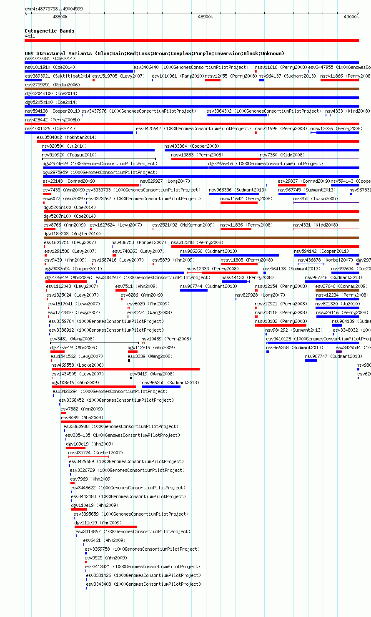Open esv6461 (Ahn2009) label
371x617 pixels.
click(x=104, y=541)
